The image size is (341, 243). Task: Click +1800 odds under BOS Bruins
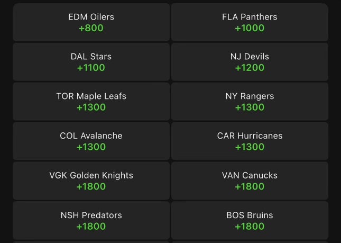coord(250,227)
